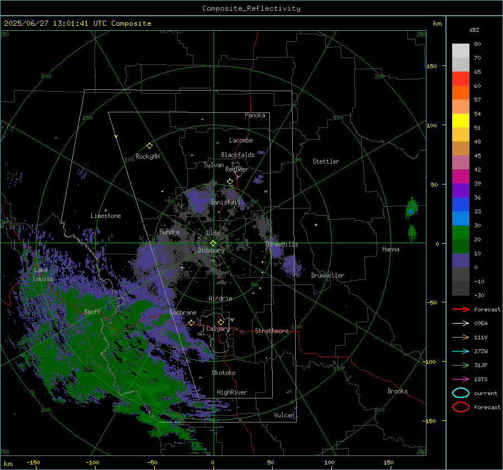
Task: Click the ThreeHills label
Action: click(x=281, y=244)
